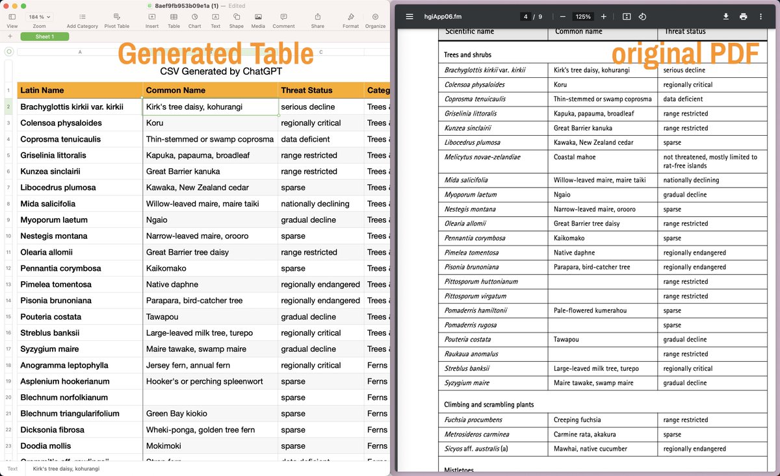Click the Share icon in Numbers toolbar
Image resolution: width=780 pixels, height=476 pixels.
[x=317, y=17]
